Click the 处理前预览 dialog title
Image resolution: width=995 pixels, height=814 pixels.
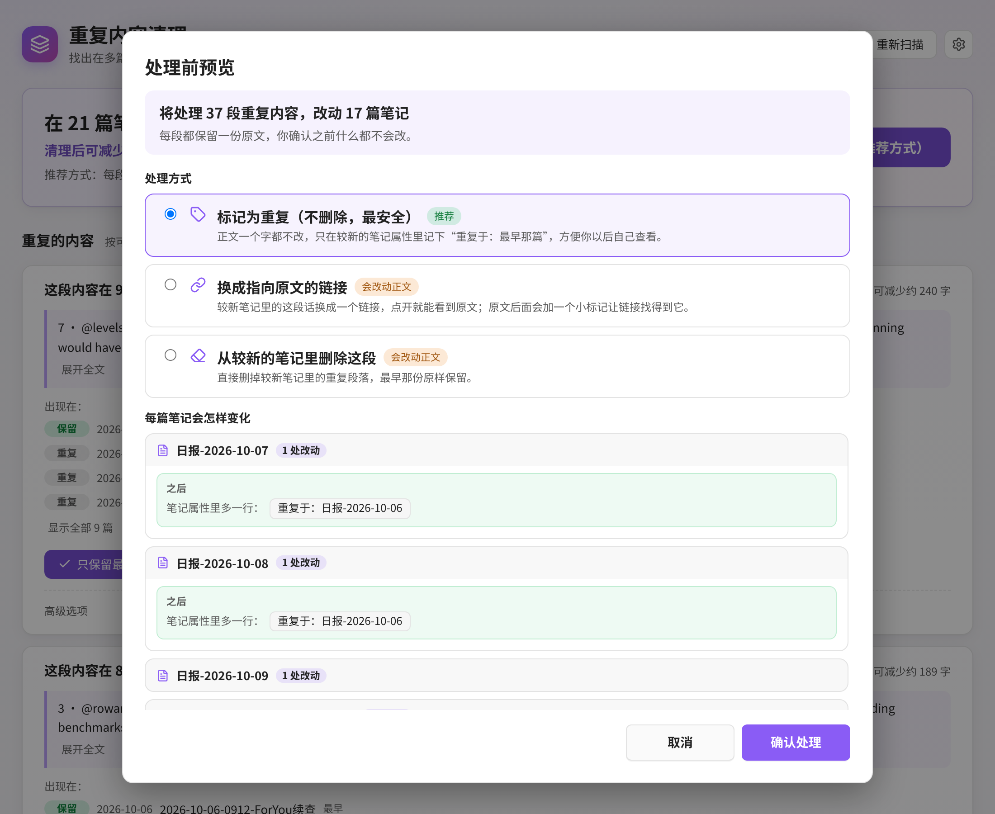tap(190, 67)
